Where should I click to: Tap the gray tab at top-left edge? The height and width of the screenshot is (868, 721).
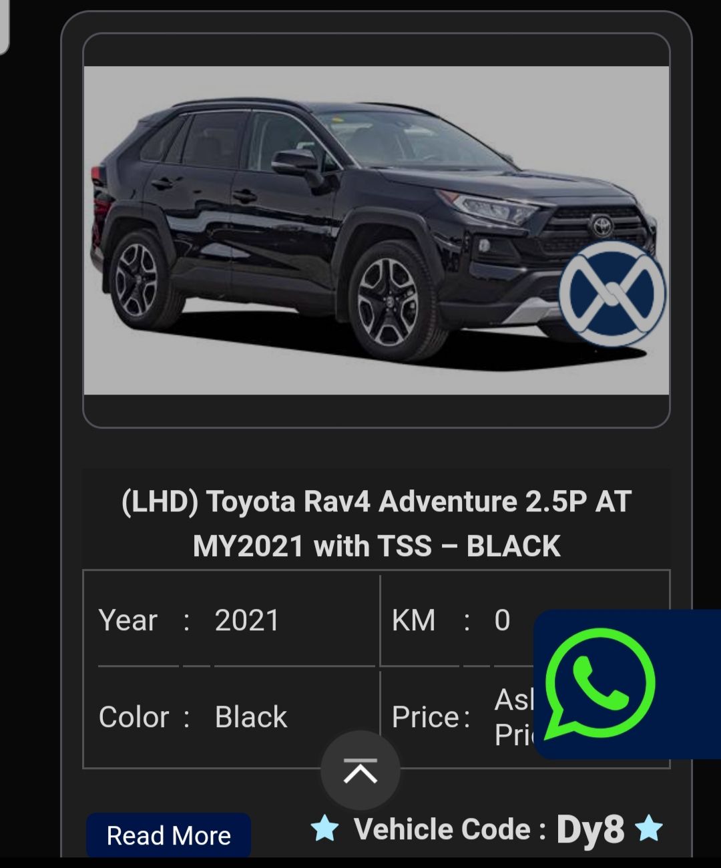click(4, 27)
